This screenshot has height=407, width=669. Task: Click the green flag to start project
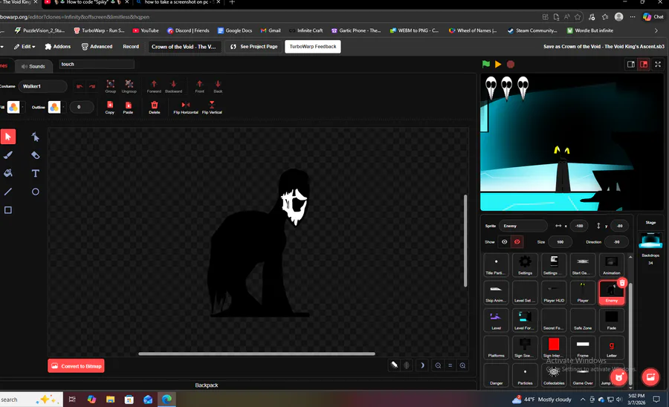click(486, 64)
